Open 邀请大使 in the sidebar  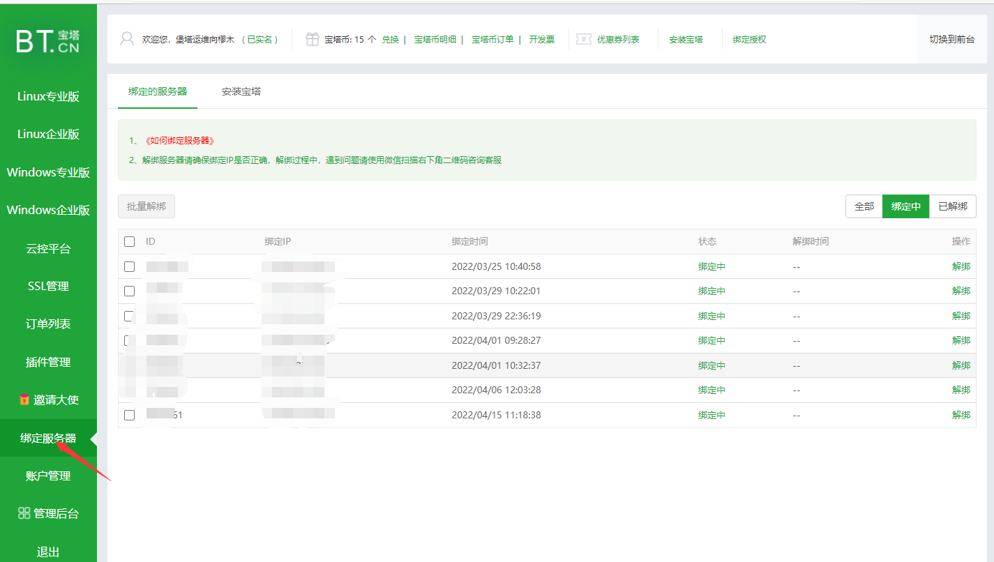pos(48,400)
